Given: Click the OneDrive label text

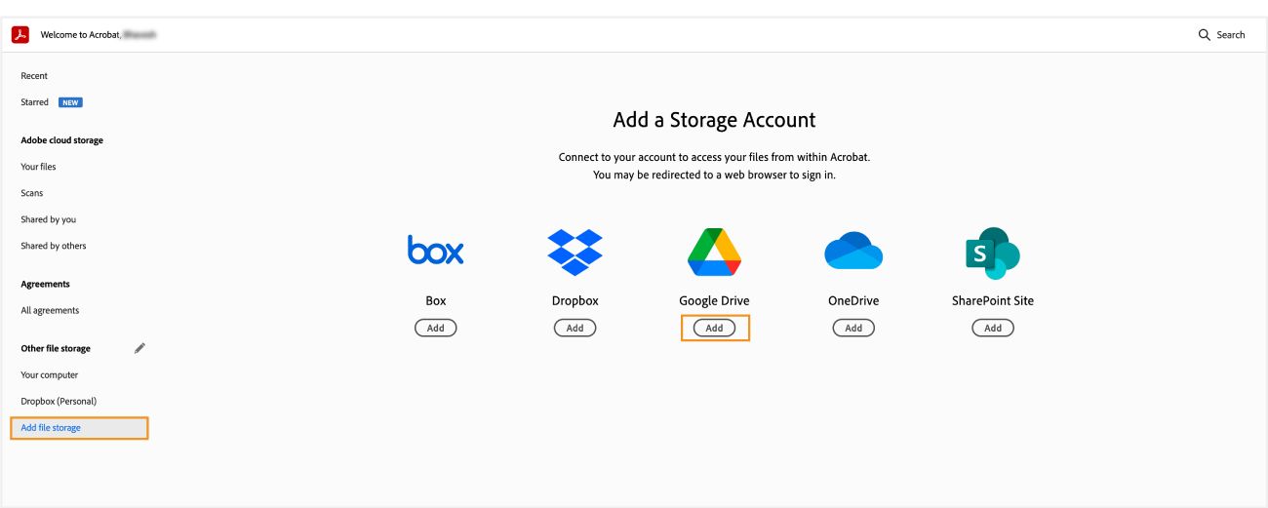Looking at the screenshot, I should pos(853,300).
